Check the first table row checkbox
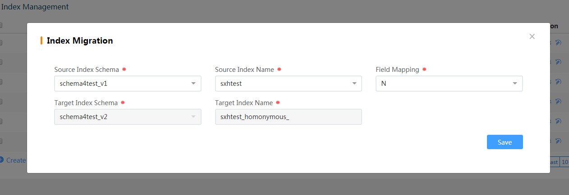This screenshot has width=569, height=195. [x=1, y=43]
